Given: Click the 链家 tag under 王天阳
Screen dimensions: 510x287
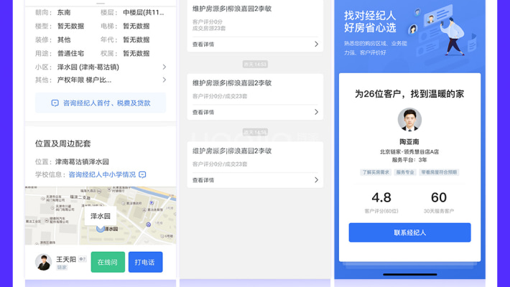Looking at the screenshot, I should click(62, 268).
